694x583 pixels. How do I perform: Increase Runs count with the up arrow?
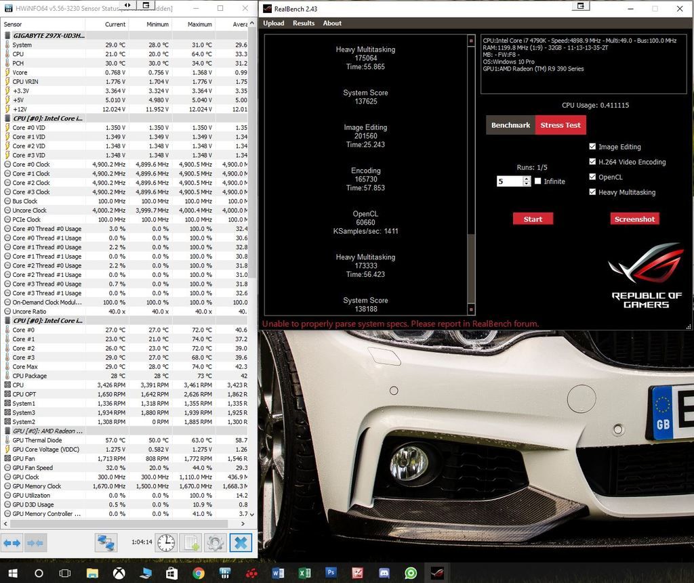coord(527,179)
